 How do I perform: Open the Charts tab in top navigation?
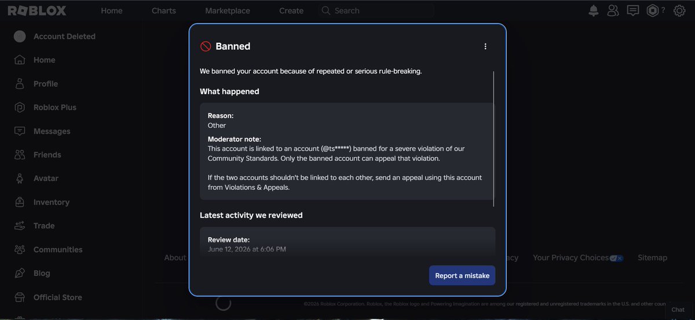click(164, 10)
